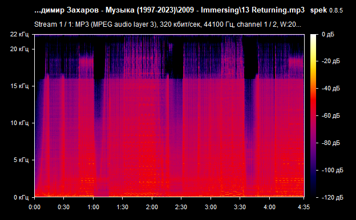Click the spek application name label
The image size is (356, 220).
click(318, 10)
